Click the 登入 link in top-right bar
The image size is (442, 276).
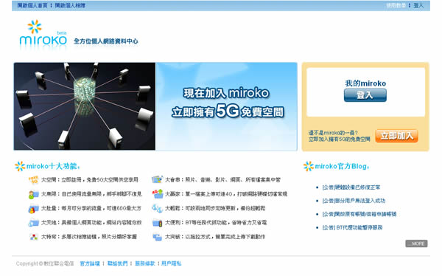tap(418, 5)
